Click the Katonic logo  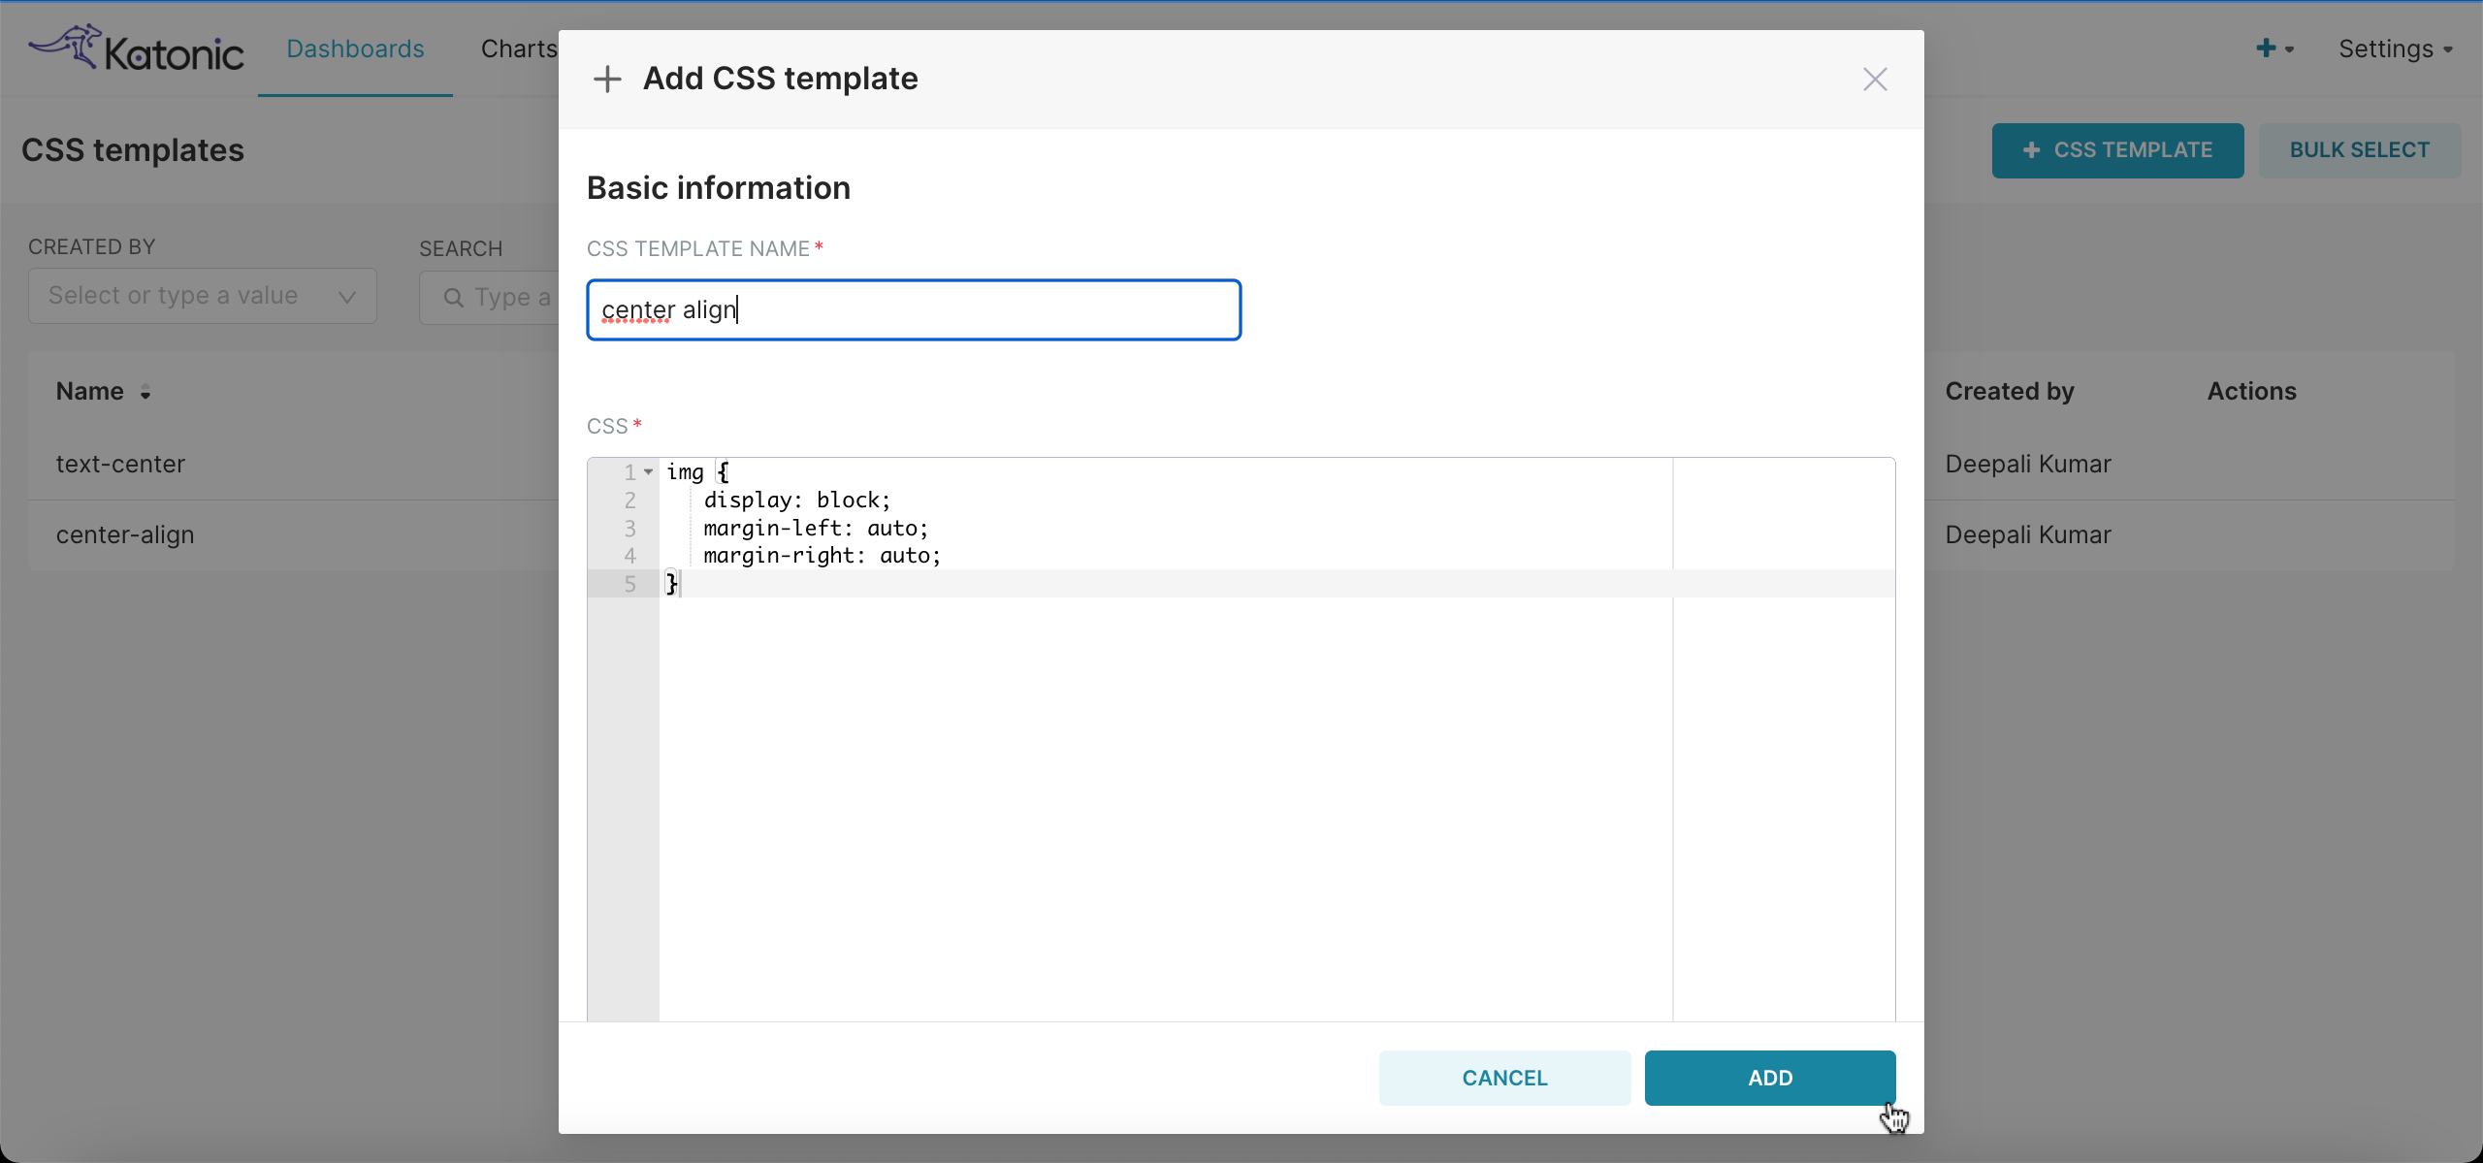click(136, 48)
